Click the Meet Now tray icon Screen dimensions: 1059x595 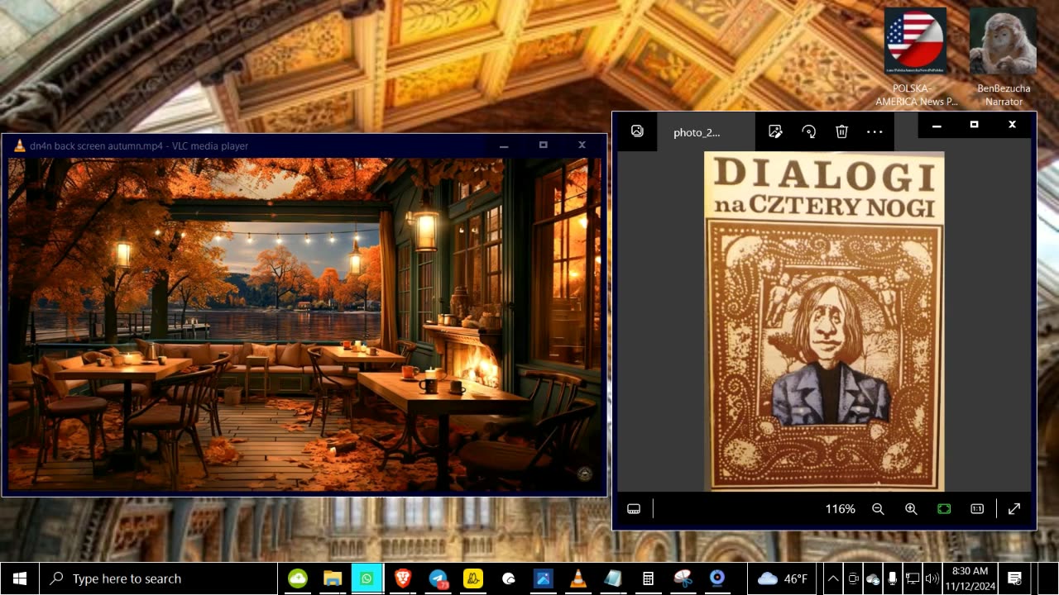(853, 578)
